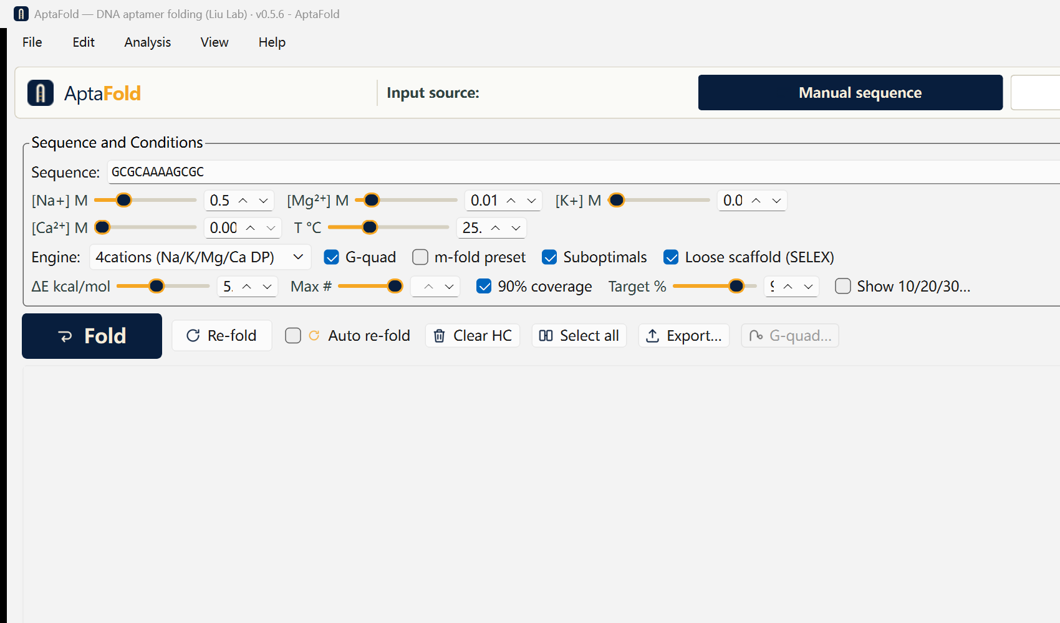Click the Re-fold button
Screen dimensions: 1060x623
tap(222, 336)
